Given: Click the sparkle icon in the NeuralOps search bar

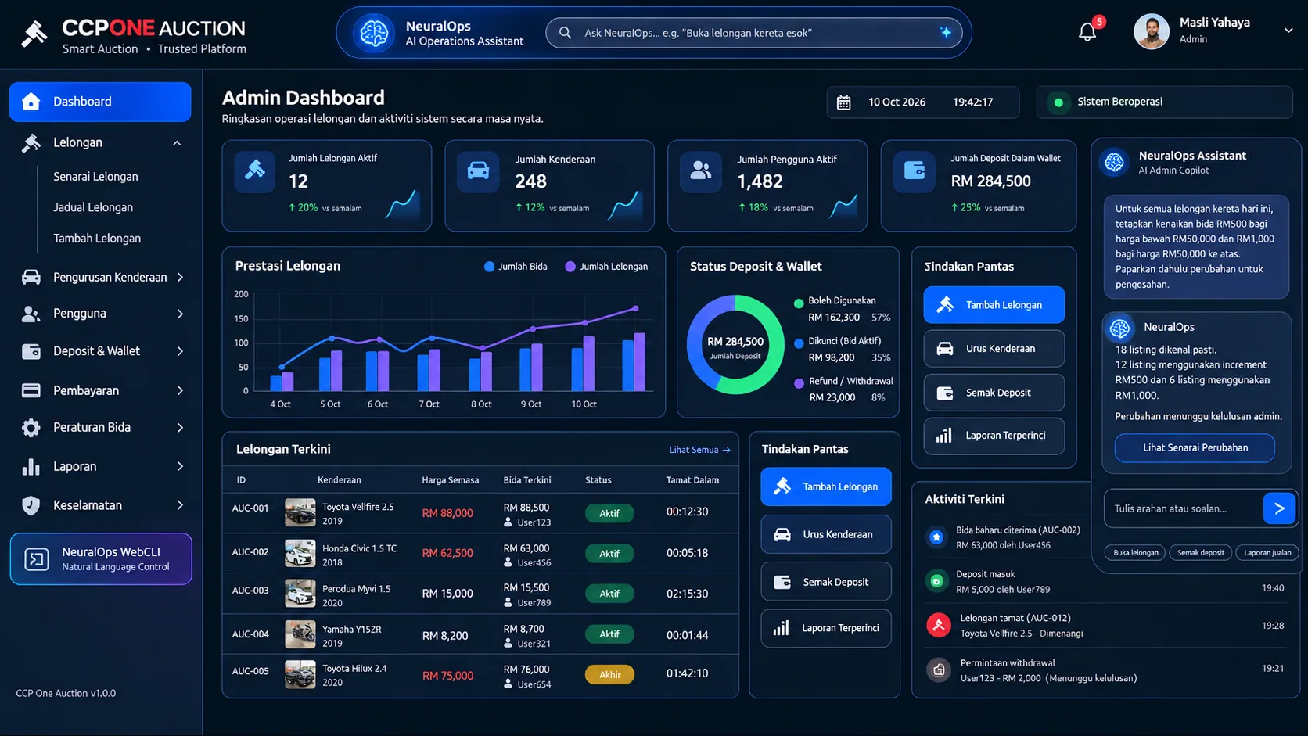Looking at the screenshot, I should click(946, 32).
